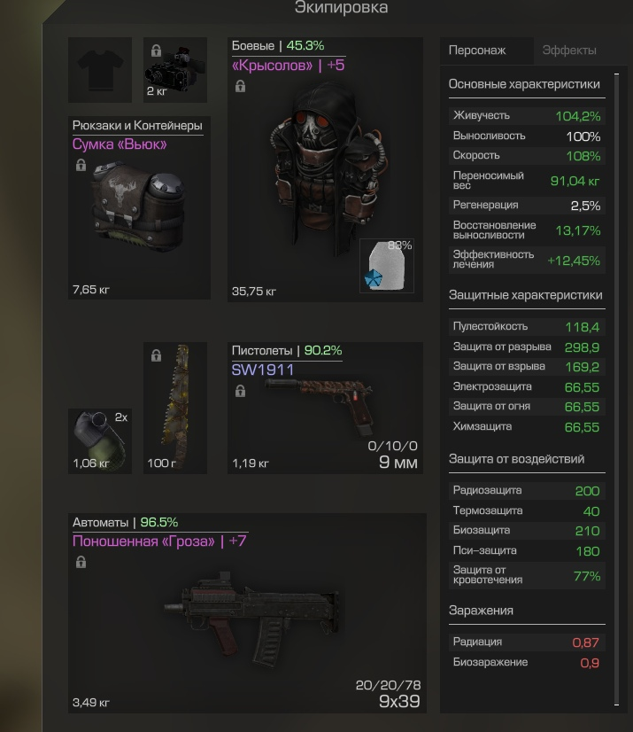633x732 pixels.
Task: Click the Сумка «Вьюк» name label
Action: click(x=120, y=144)
